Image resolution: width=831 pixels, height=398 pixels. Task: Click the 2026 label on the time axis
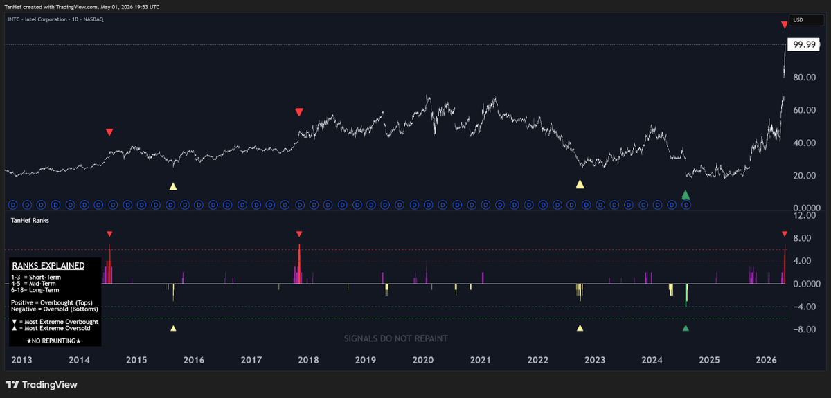click(767, 360)
